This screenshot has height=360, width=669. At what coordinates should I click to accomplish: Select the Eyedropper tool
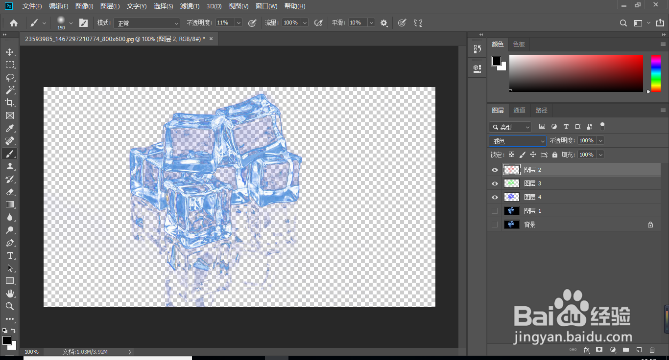[10, 128]
